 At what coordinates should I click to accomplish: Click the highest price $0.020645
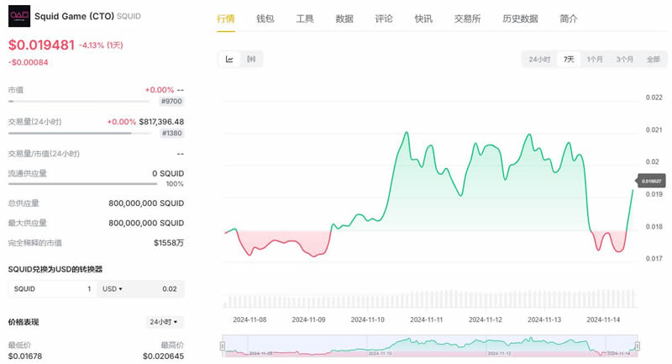point(163,356)
